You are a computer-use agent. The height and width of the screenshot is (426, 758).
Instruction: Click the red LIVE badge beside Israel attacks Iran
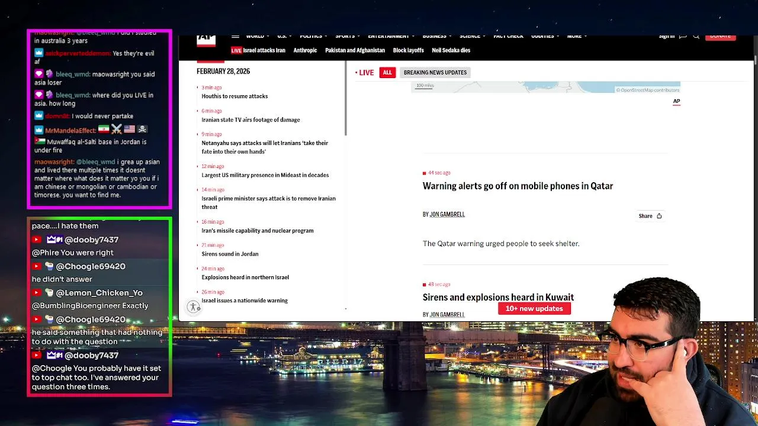236,50
